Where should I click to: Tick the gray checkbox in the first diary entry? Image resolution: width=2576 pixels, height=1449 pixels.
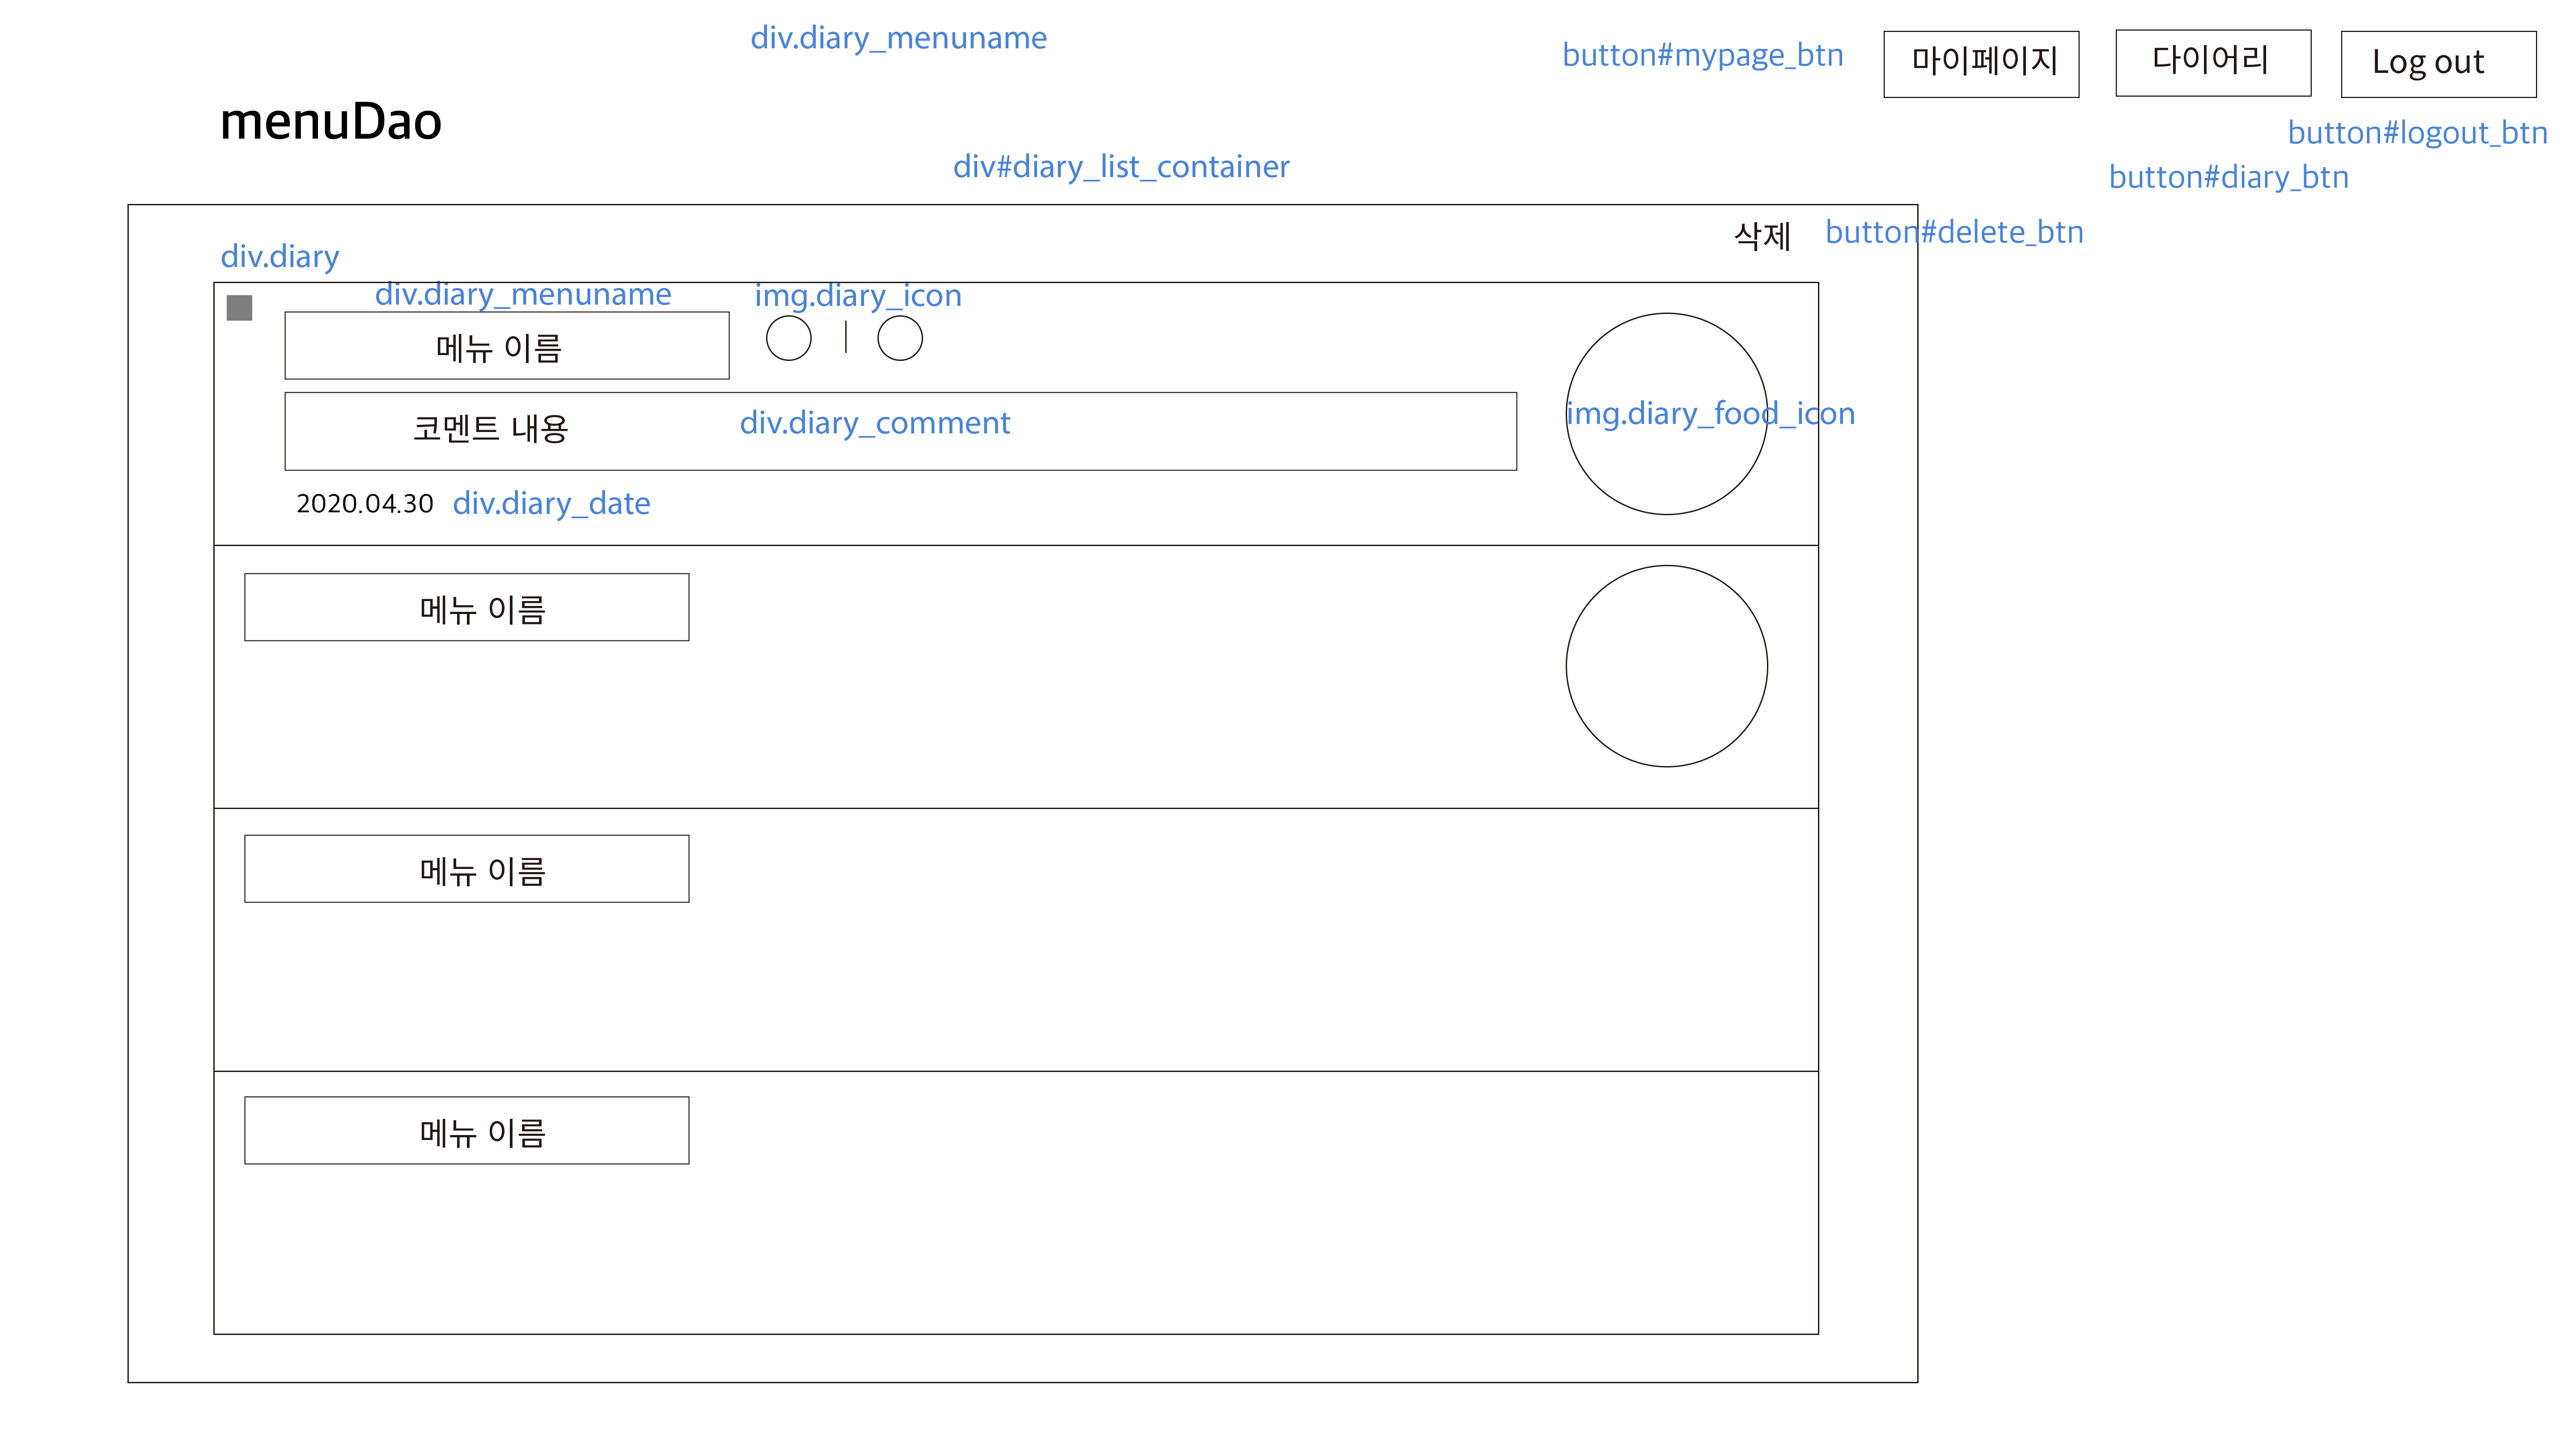[x=239, y=308]
